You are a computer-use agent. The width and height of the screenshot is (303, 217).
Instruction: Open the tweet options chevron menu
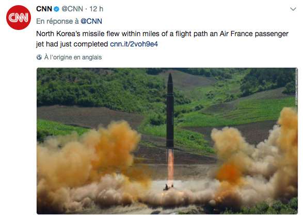(x=293, y=9)
